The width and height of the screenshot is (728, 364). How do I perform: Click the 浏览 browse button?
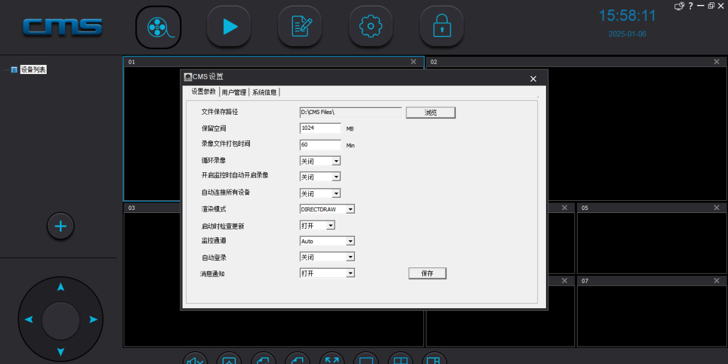pos(430,113)
